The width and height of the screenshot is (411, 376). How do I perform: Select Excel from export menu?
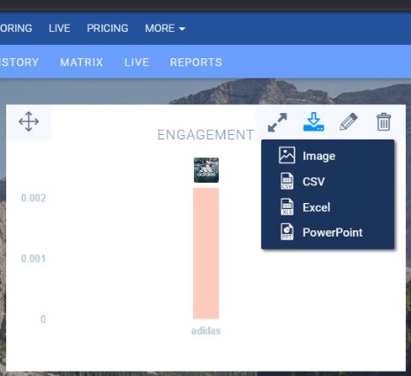tap(317, 207)
